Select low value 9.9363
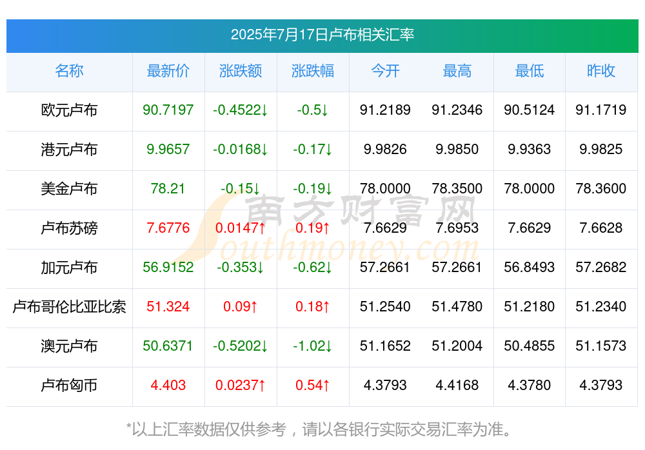This screenshot has width=645, height=450. pyautogui.click(x=530, y=149)
